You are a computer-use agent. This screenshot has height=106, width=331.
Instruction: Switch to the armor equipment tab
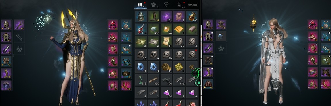(153, 5)
